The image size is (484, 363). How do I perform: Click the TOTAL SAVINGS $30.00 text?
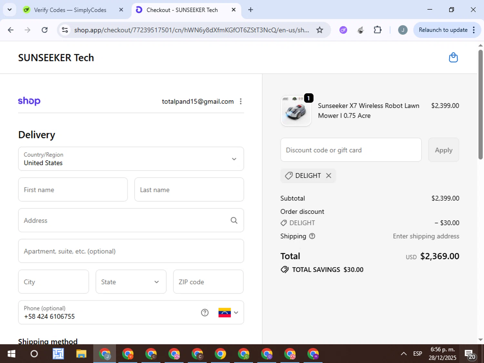coord(328,270)
